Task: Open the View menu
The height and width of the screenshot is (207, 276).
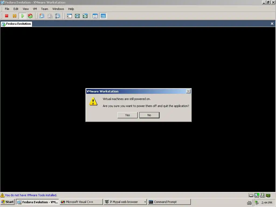Action: [x=26, y=9]
